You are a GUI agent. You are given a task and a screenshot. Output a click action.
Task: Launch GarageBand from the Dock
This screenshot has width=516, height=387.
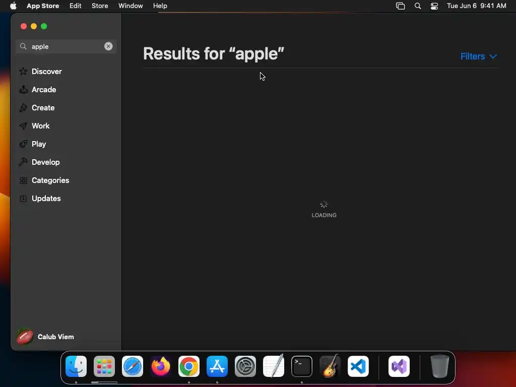[330, 366]
